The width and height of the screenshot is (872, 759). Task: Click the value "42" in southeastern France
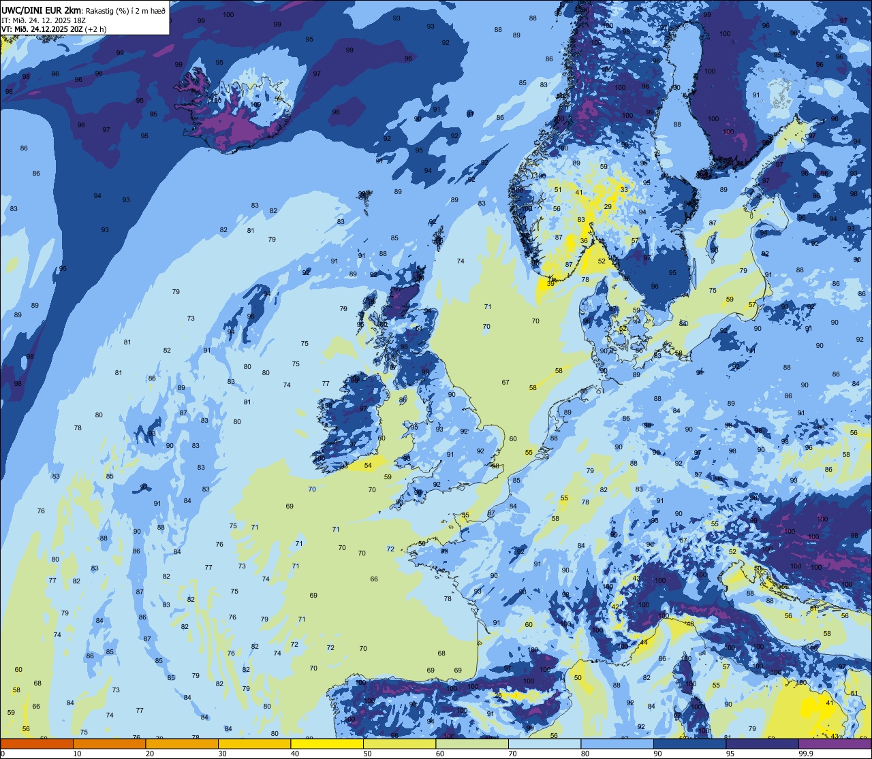tap(614, 607)
